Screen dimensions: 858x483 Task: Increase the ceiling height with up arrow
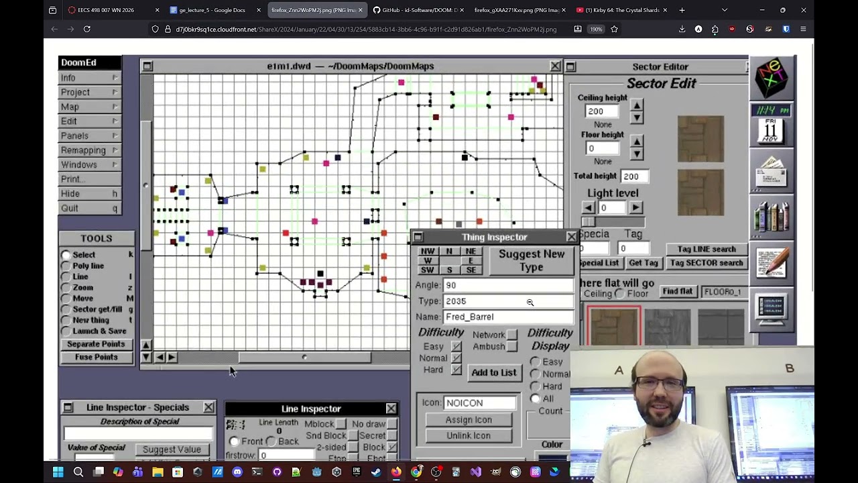click(637, 105)
